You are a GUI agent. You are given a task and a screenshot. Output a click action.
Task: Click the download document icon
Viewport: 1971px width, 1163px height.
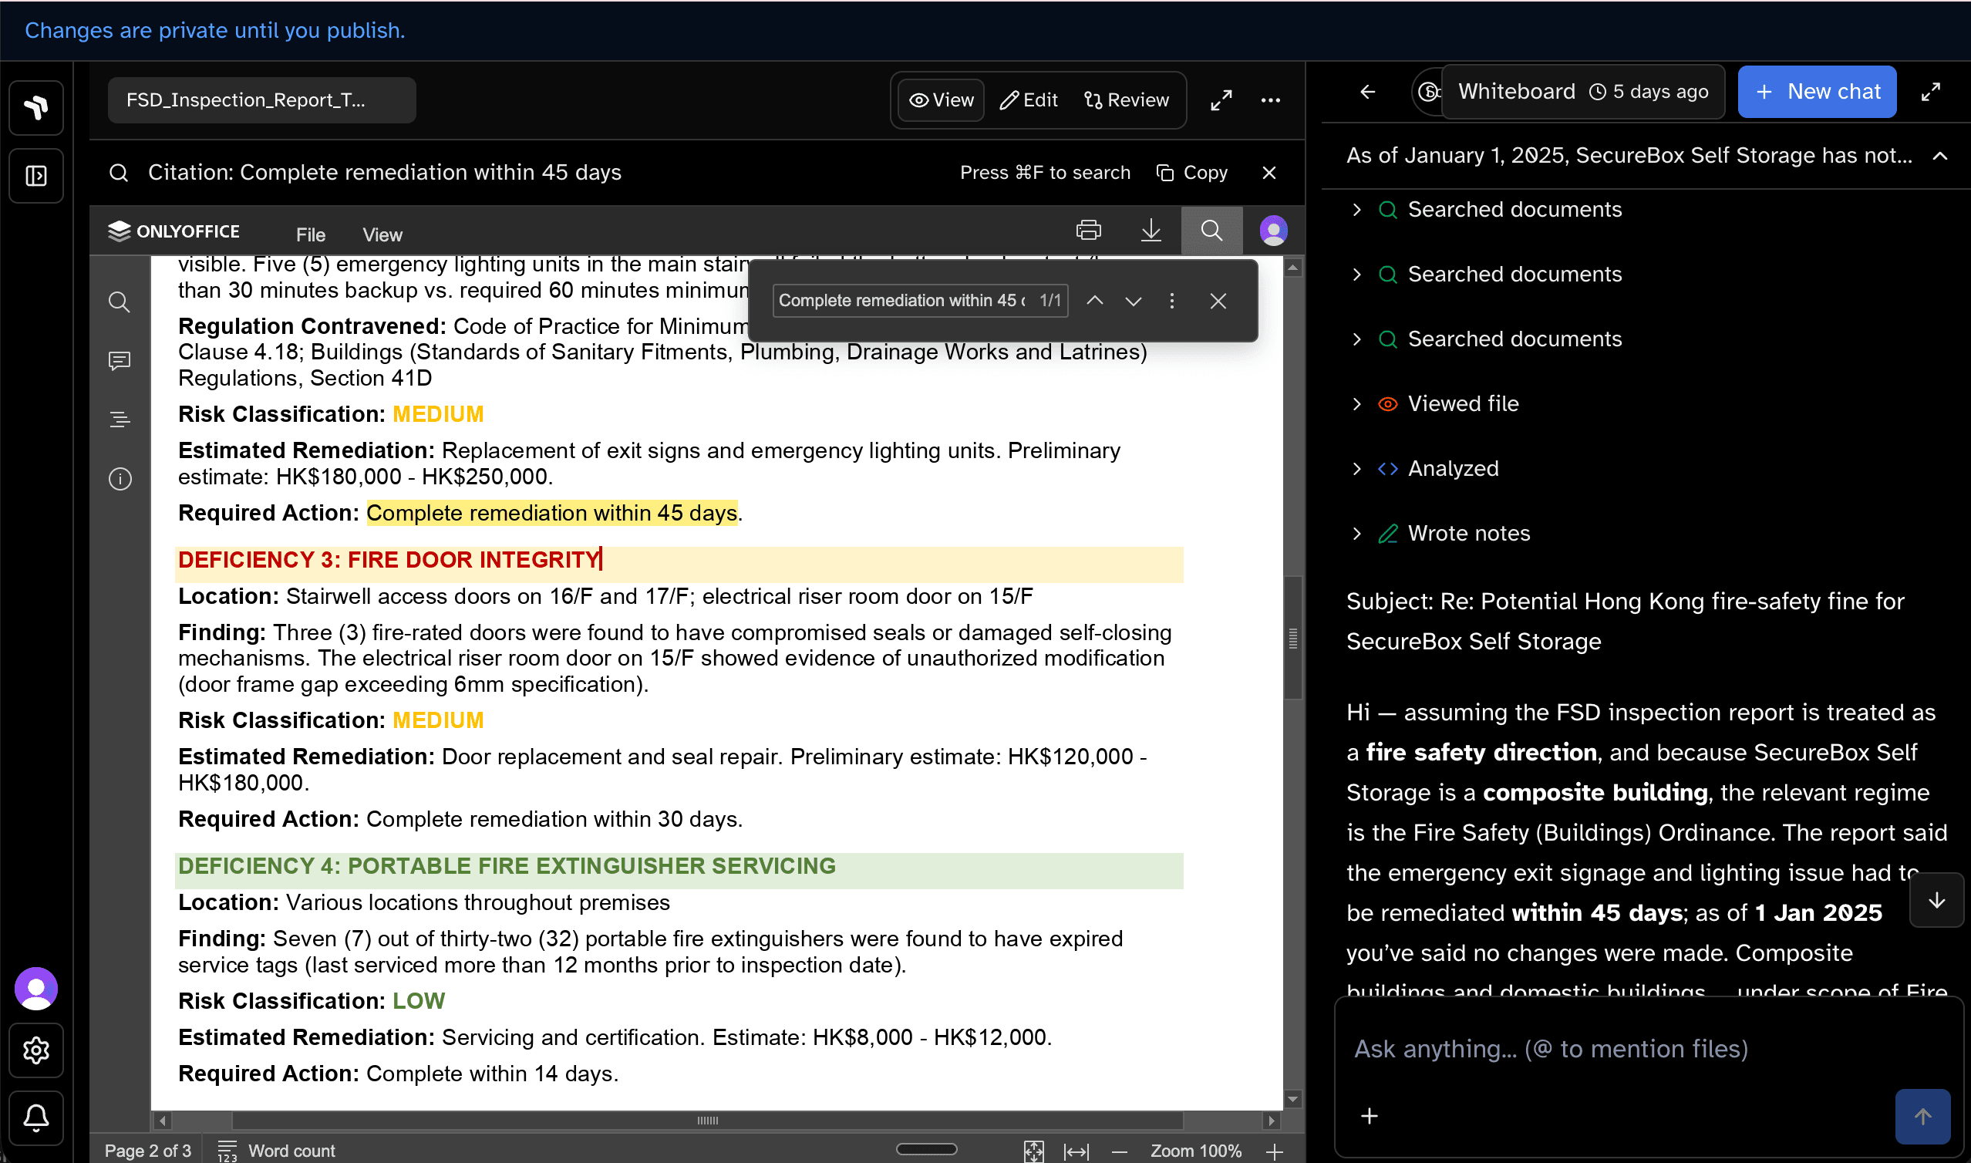(1150, 231)
